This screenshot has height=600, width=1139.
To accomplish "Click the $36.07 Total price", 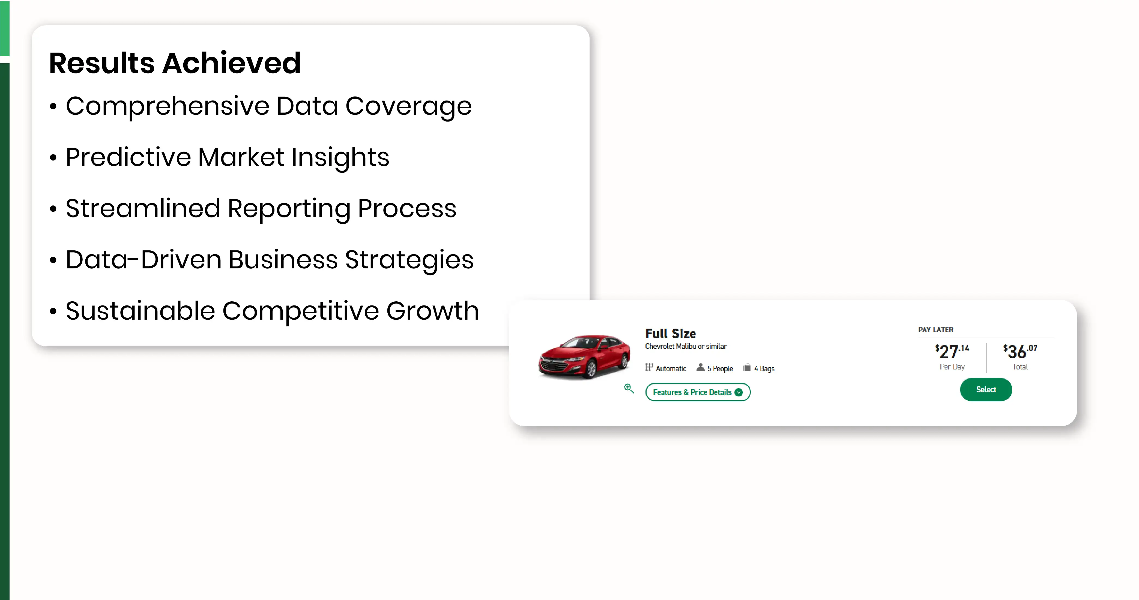I will tap(1020, 356).
